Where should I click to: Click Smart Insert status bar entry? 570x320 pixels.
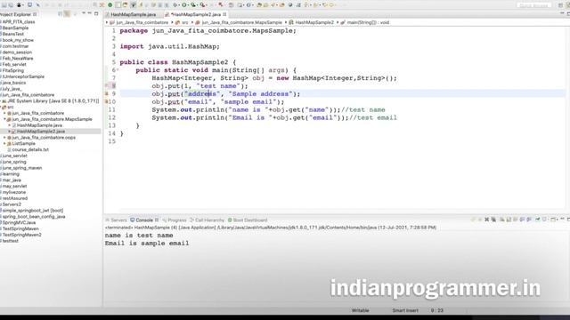point(405,310)
